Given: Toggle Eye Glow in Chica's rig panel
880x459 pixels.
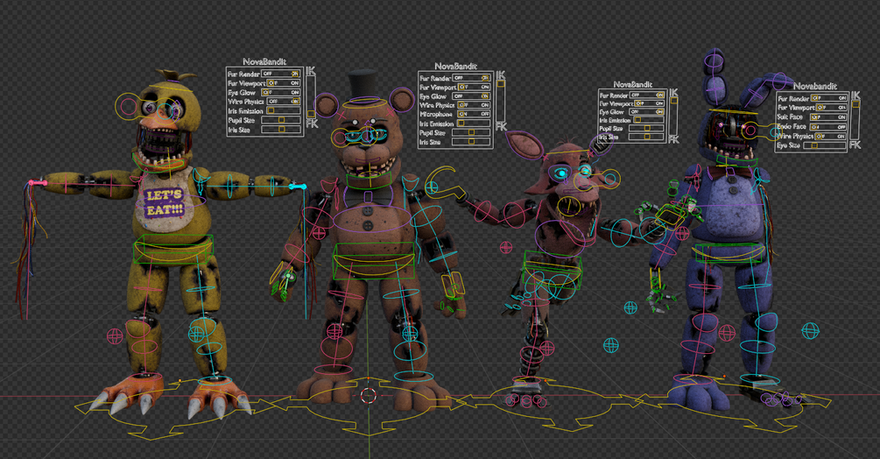Looking at the screenshot, I should pyautogui.click(x=280, y=92).
